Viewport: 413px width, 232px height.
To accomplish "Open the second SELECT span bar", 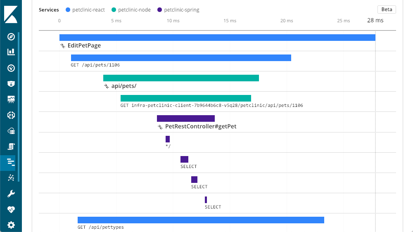I will pos(194,180).
